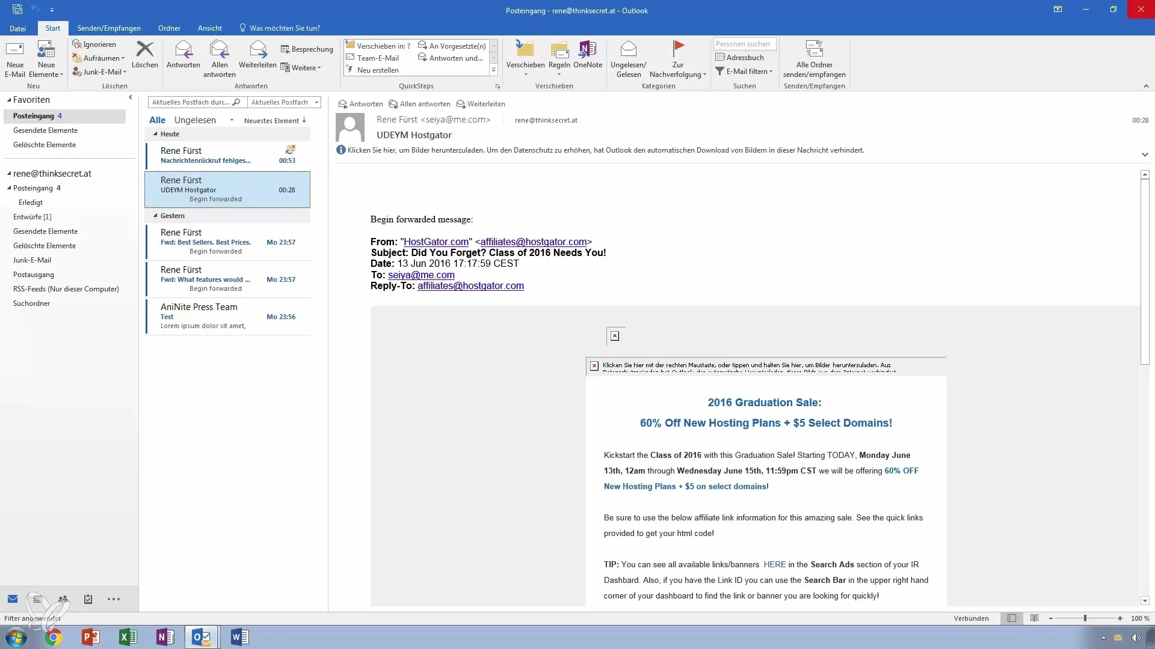The width and height of the screenshot is (1155, 649).
Task: Send the message to OneNote
Action: point(588,55)
